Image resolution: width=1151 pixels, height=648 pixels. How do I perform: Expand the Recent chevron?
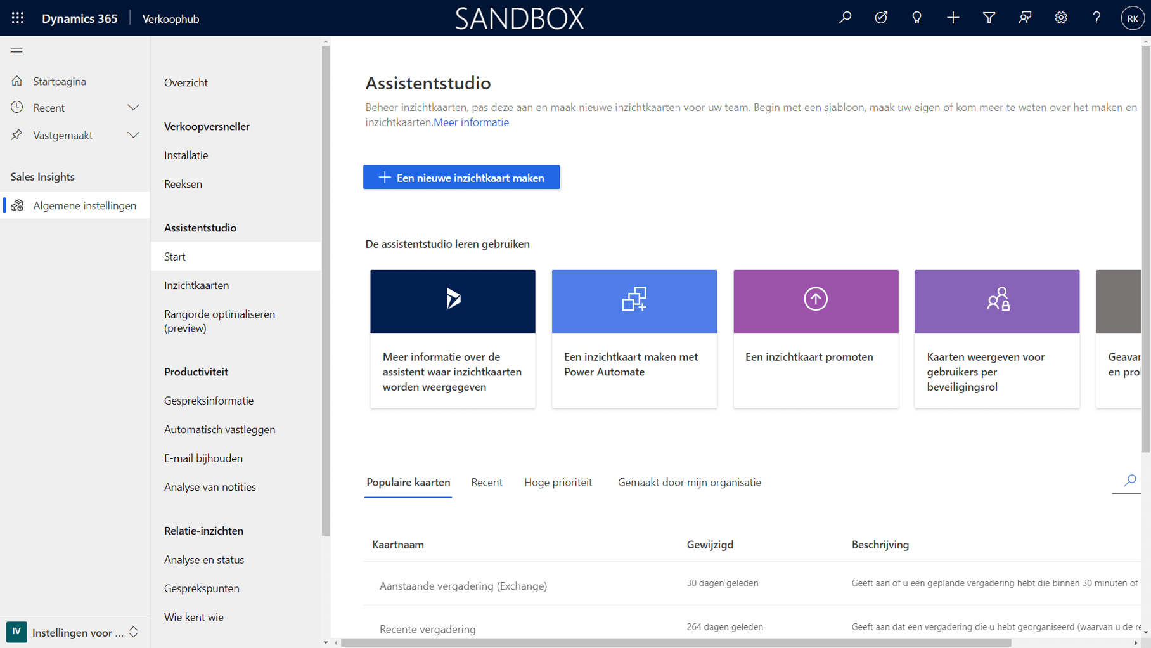click(x=133, y=108)
